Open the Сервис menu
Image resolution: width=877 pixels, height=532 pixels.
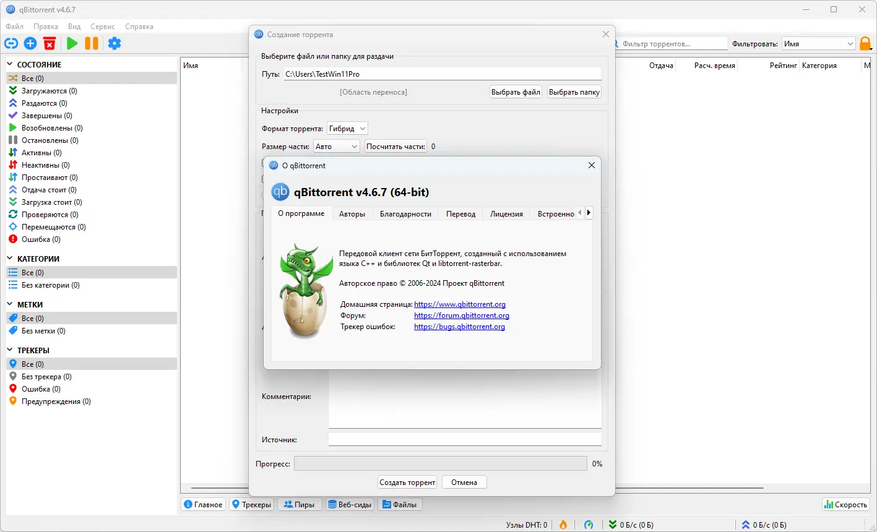coord(103,27)
